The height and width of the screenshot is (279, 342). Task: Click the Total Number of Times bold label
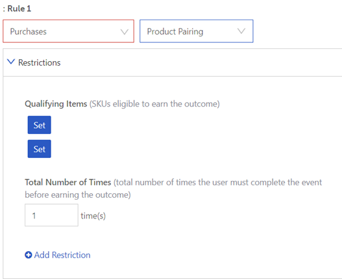click(x=68, y=182)
